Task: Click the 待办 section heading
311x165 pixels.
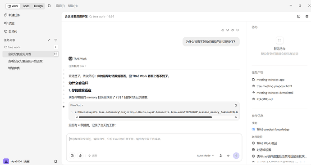Action: [255, 27]
